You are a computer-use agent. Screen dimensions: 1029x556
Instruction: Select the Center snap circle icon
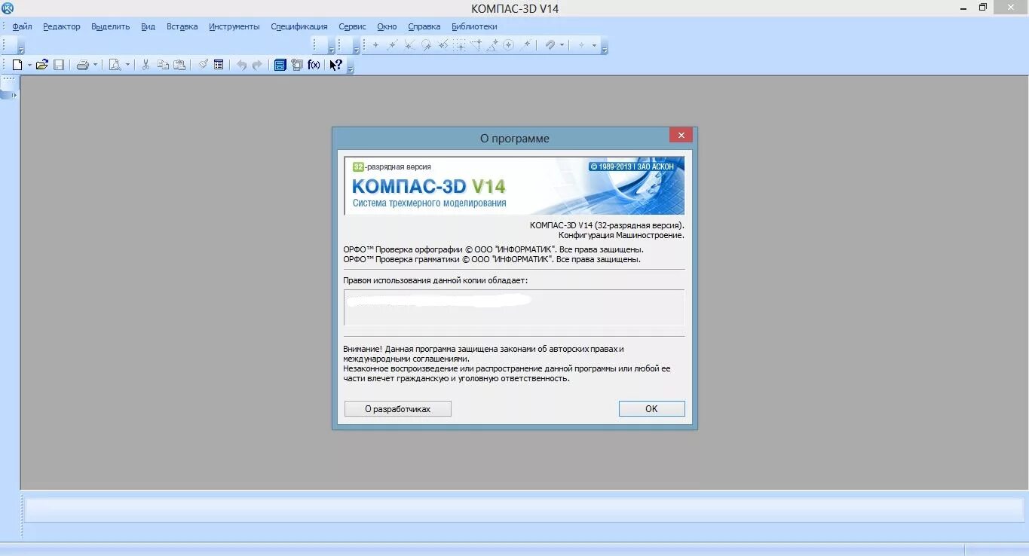tap(509, 45)
